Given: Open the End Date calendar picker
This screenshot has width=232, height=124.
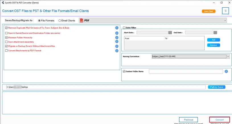Looking at the screenshot, I should tap(215, 32).
